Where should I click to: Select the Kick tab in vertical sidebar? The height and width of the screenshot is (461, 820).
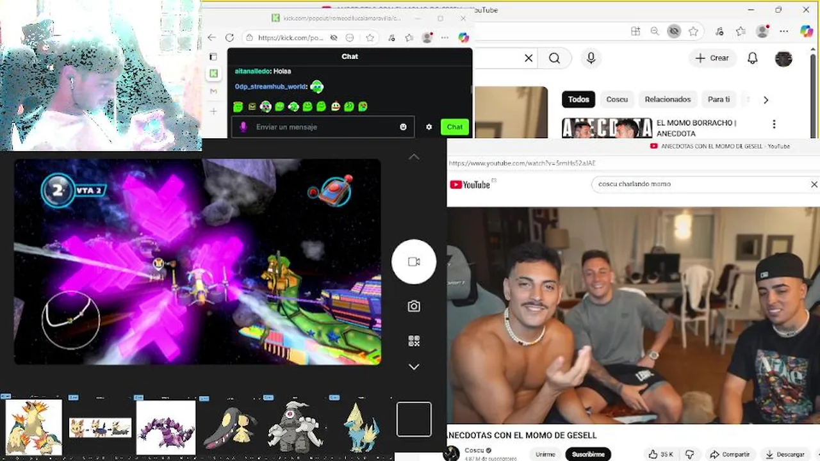point(213,74)
